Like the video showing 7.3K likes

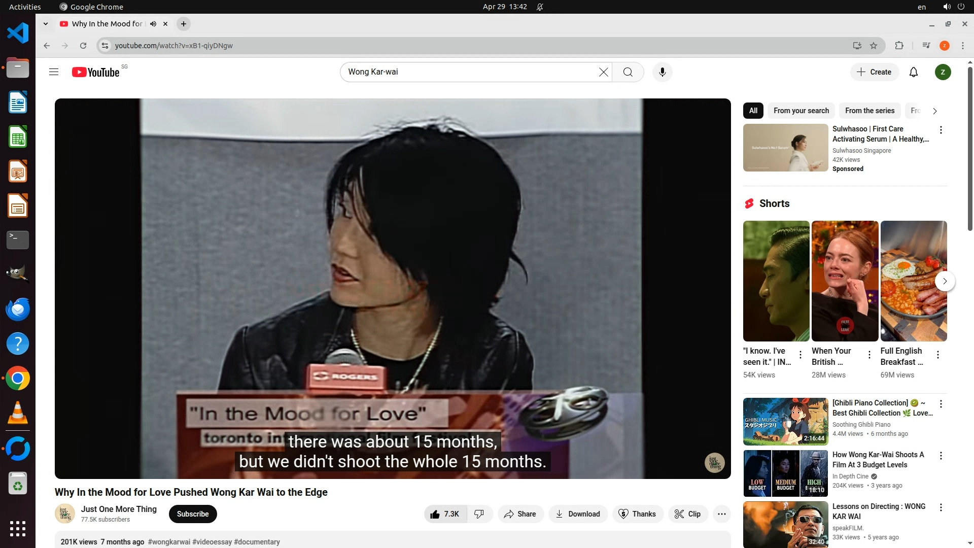click(445, 514)
